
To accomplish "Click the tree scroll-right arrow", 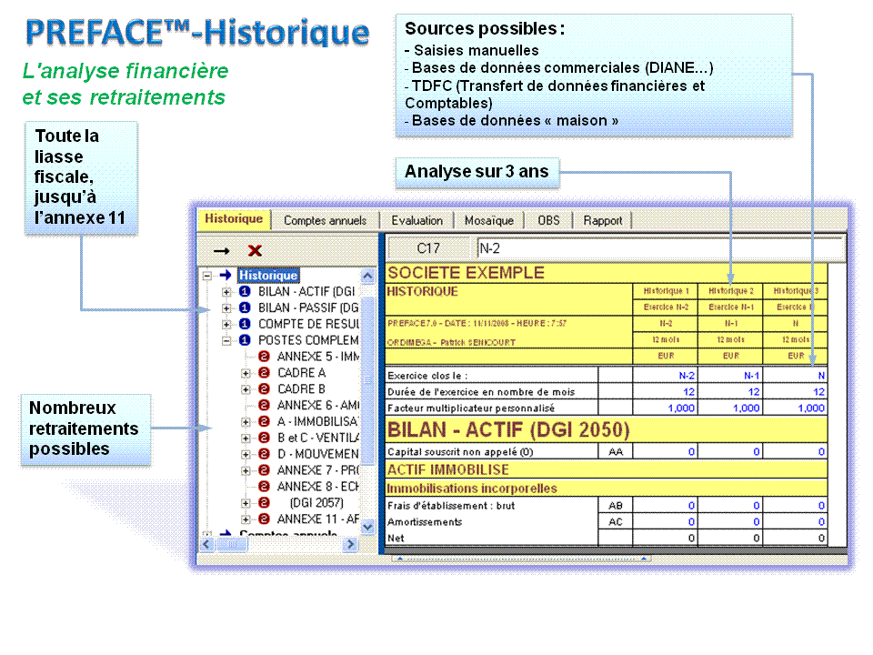I will pyautogui.click(x=350, y=544).
